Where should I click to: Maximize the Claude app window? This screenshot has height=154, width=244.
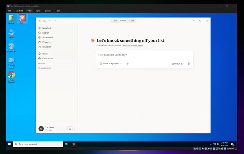tap(200, 21)
